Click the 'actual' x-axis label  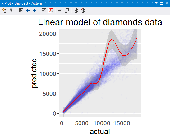[100, 132]
